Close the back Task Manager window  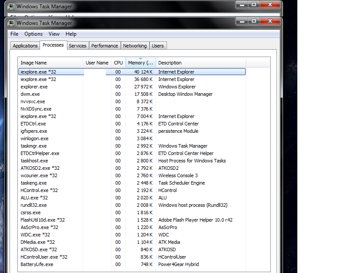270,5
